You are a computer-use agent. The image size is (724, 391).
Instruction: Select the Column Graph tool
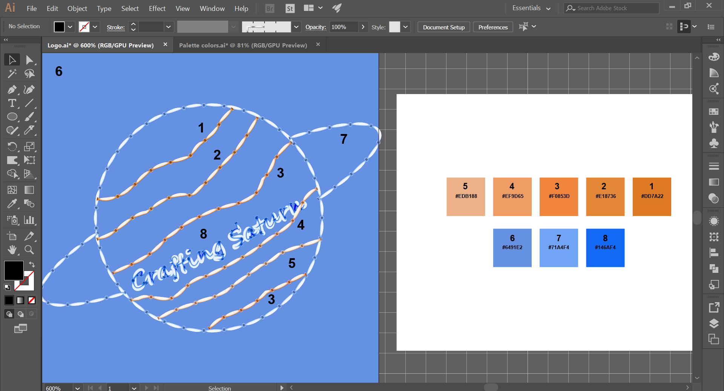(x=29, y=220)
